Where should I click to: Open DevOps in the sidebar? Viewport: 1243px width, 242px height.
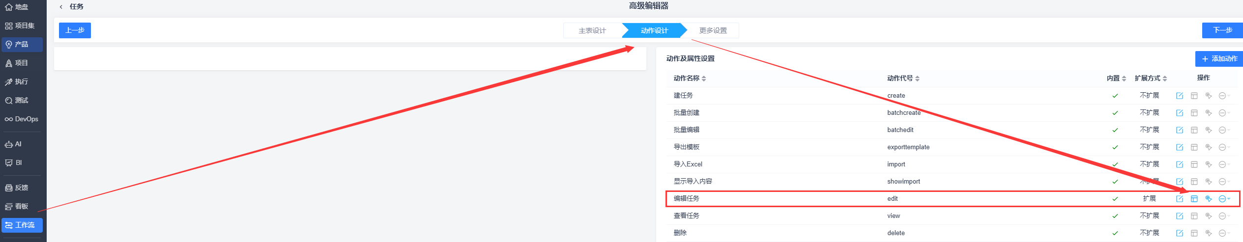coord(22,119)
